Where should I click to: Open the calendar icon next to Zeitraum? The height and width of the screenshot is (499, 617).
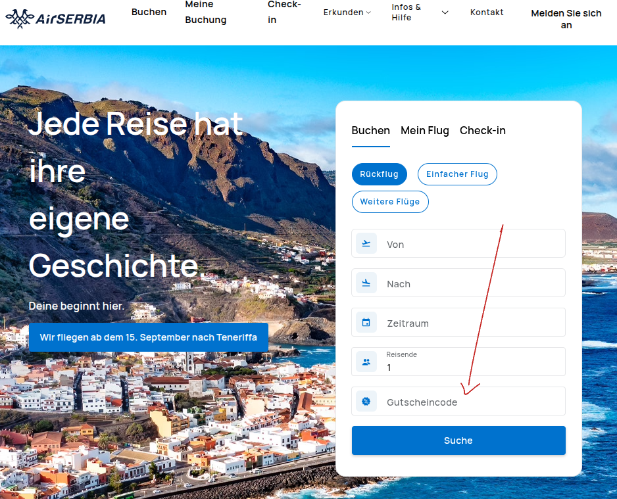[x=366, y=321]
